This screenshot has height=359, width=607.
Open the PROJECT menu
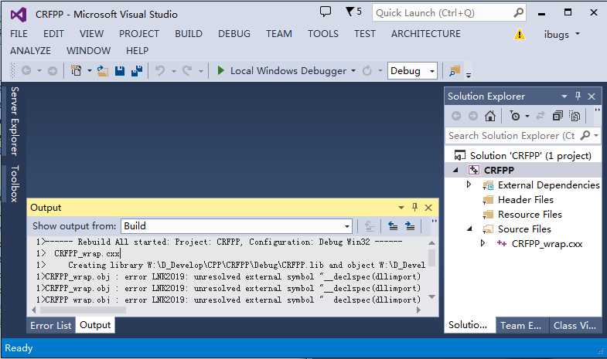click(x=139, y=34)
